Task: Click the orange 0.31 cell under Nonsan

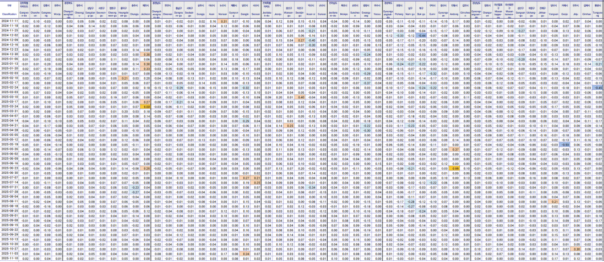Action: click(x=223, y=20)
